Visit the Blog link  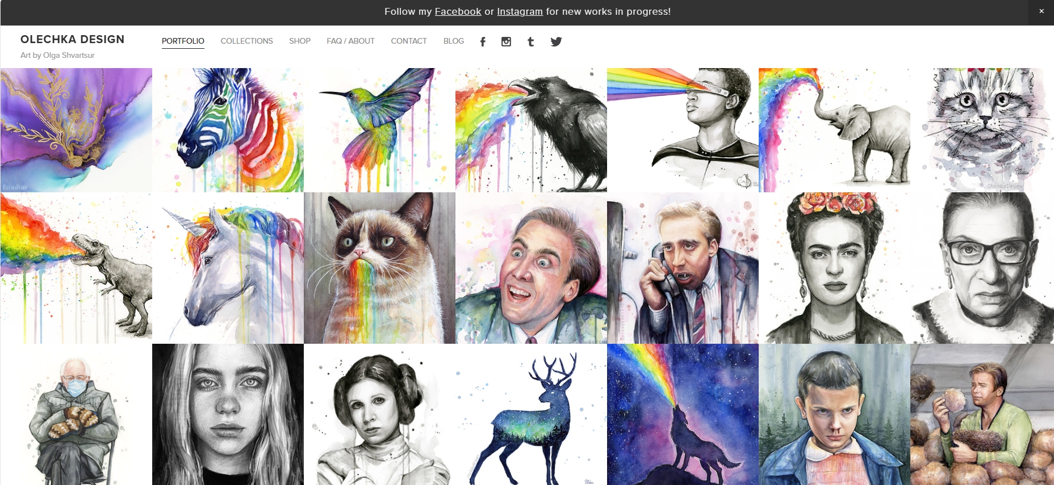pyautogui.click(x=454, y=41)
